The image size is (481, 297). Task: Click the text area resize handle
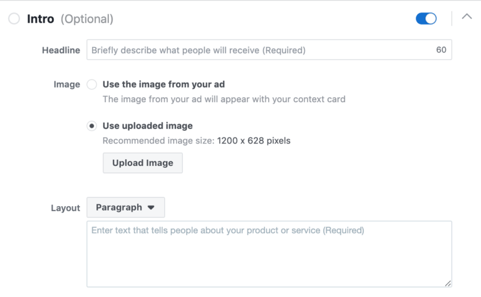pyautogui.click(x=448, y=283)
